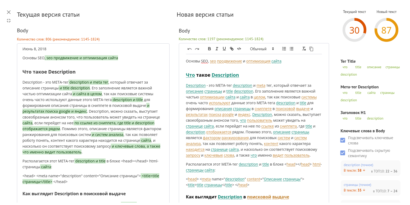Click the Заголовок H1 section heading
Screen dimensions: 410x205
[x=353, y=113]
